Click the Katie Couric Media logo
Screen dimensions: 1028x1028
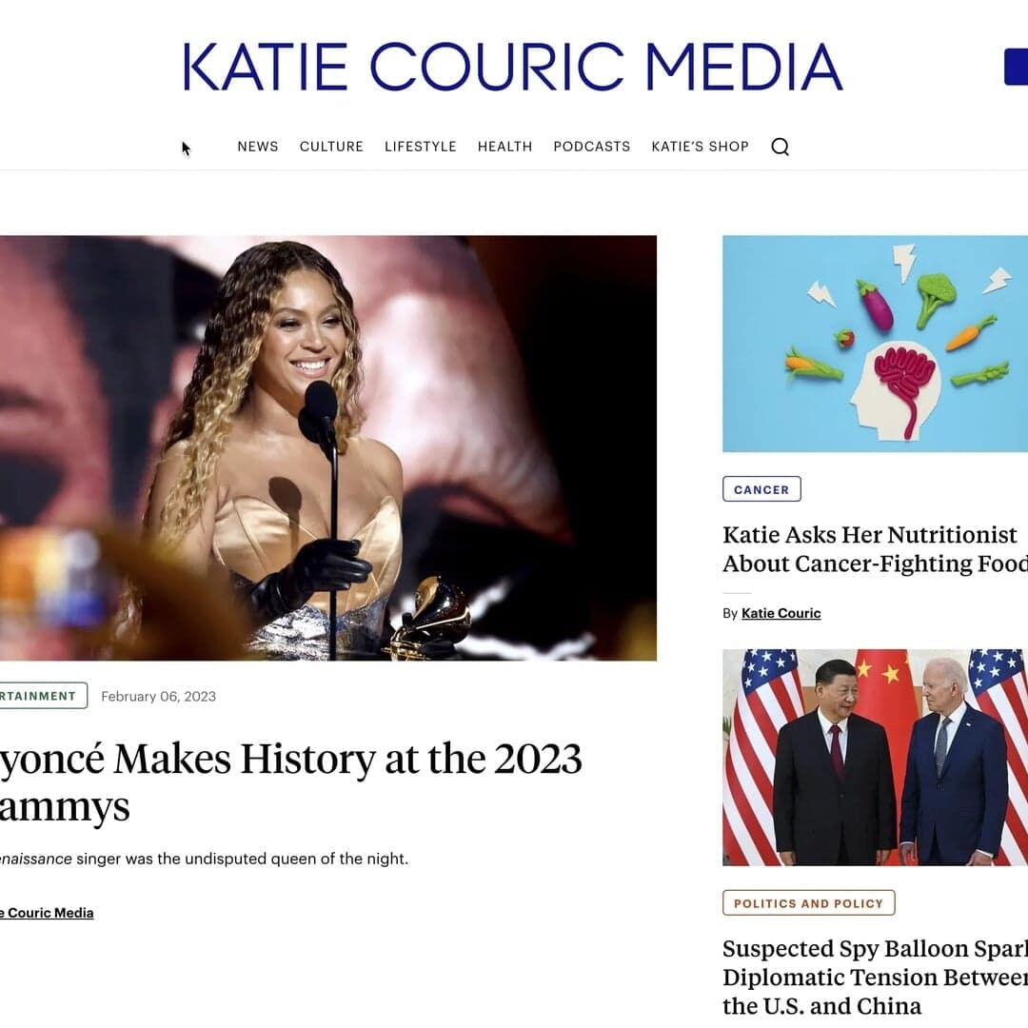click(x=511, y=65)
